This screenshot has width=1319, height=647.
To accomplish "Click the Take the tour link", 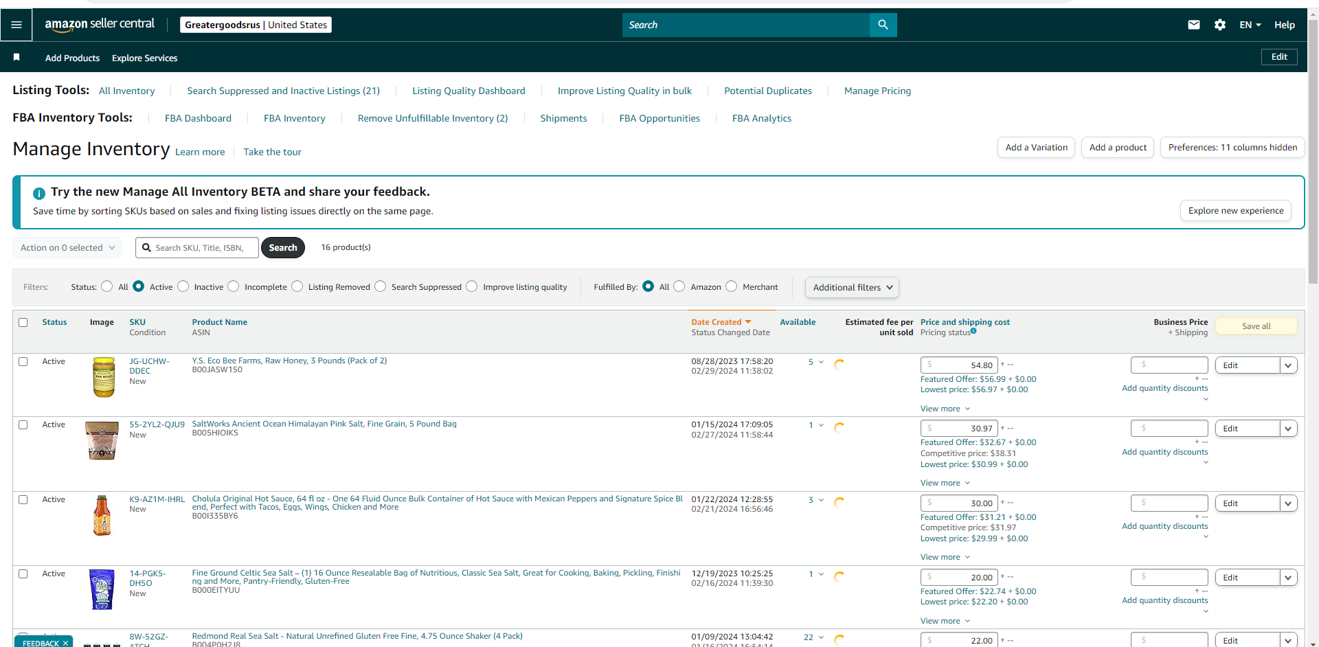I will pyautogui.click(x=272, y=152).
